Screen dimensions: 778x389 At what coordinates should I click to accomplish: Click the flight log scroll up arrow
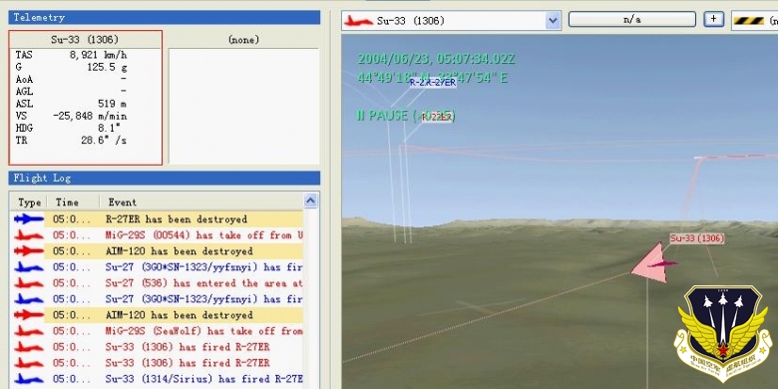pyautogui.click(x=310, y=200)
